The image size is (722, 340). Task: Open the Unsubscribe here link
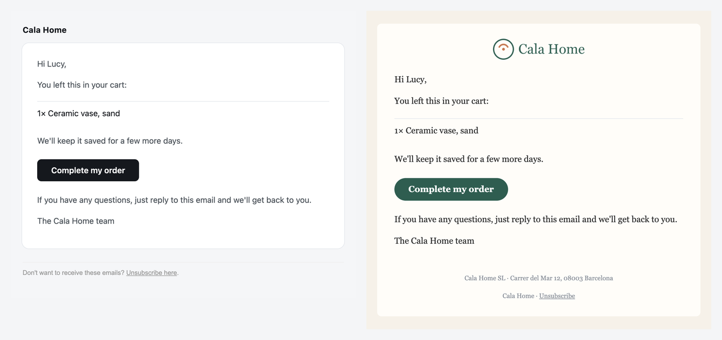pos(152,273)
